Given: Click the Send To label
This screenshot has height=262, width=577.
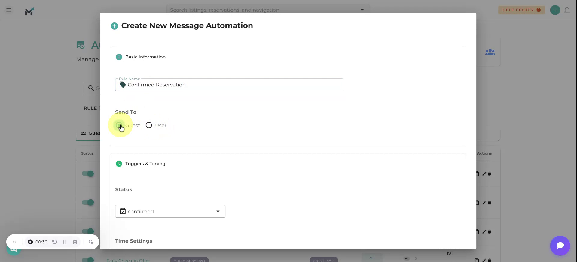Looking at the screenshot, I should pos(126,112).
